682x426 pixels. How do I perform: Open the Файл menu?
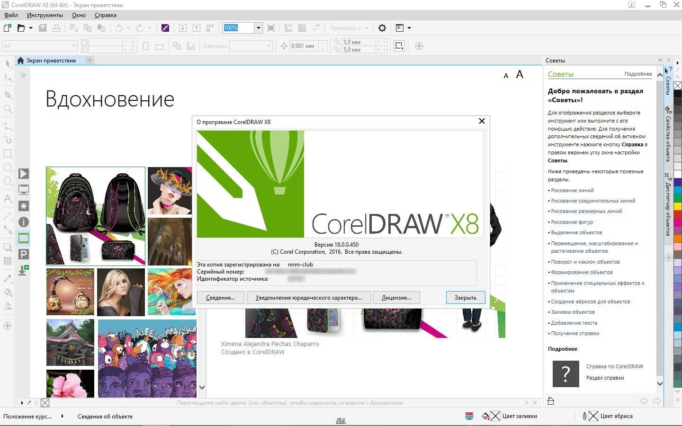pos(11,15)
